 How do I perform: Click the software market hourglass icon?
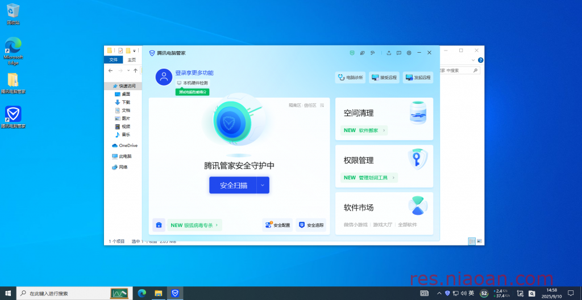tap(418, 206)
